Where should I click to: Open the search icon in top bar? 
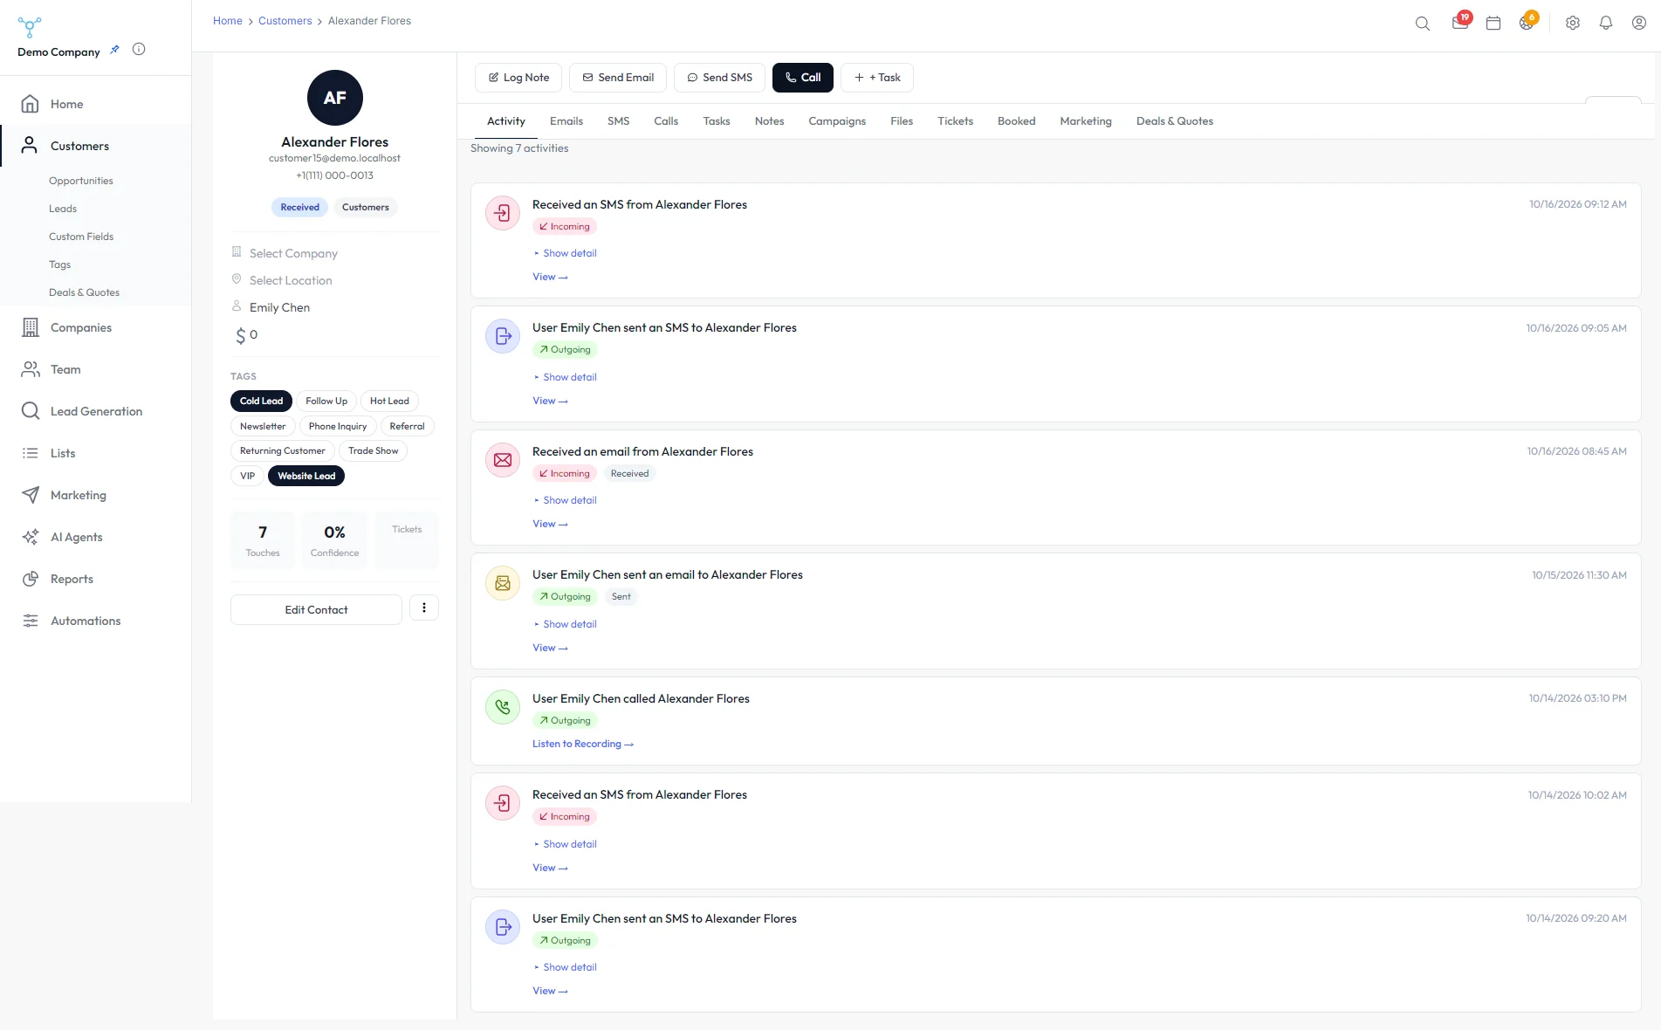click(x=1422, y=24)
